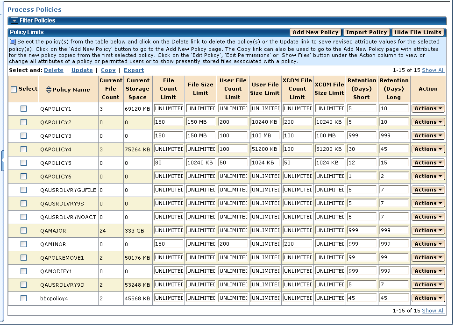Click 75264 KB storage value
455x326 pixels.
[137, 149]
